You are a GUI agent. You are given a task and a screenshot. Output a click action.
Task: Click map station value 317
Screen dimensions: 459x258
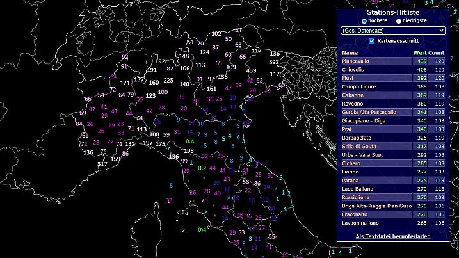[x=102, y=164]
